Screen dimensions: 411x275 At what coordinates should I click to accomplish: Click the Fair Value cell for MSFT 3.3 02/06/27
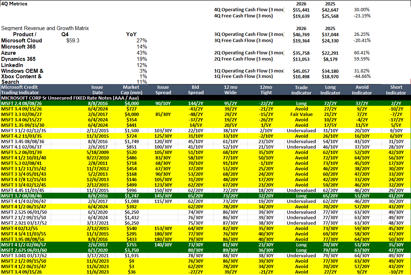302,114
